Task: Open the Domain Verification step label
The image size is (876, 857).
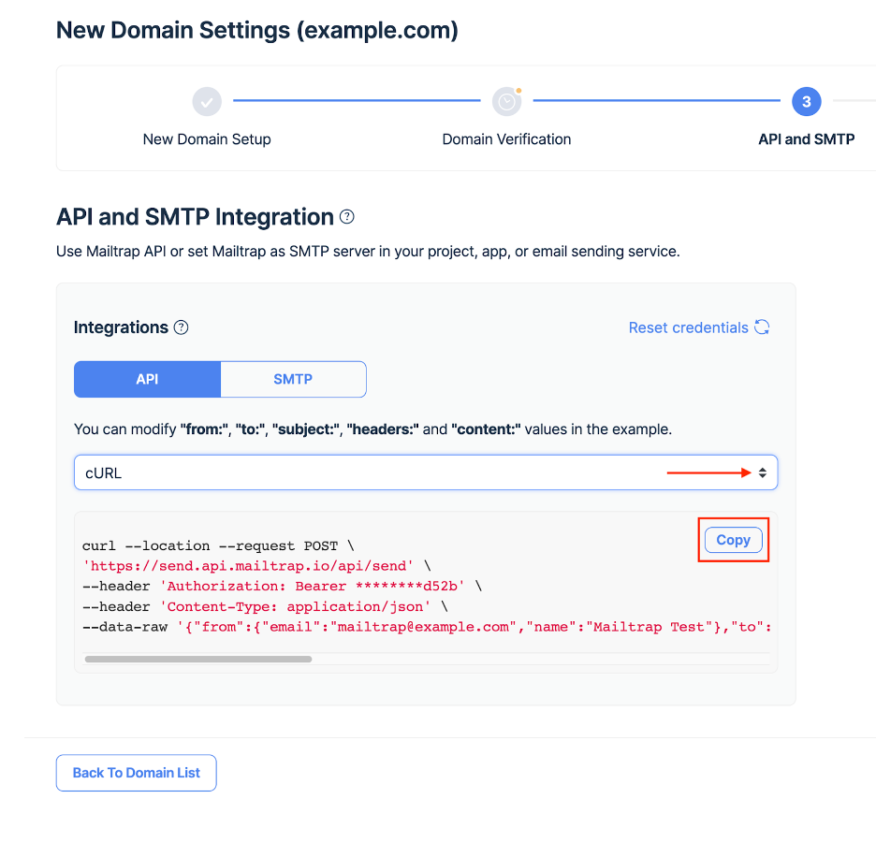Action: pyautogui.click(x=506, y=139)
